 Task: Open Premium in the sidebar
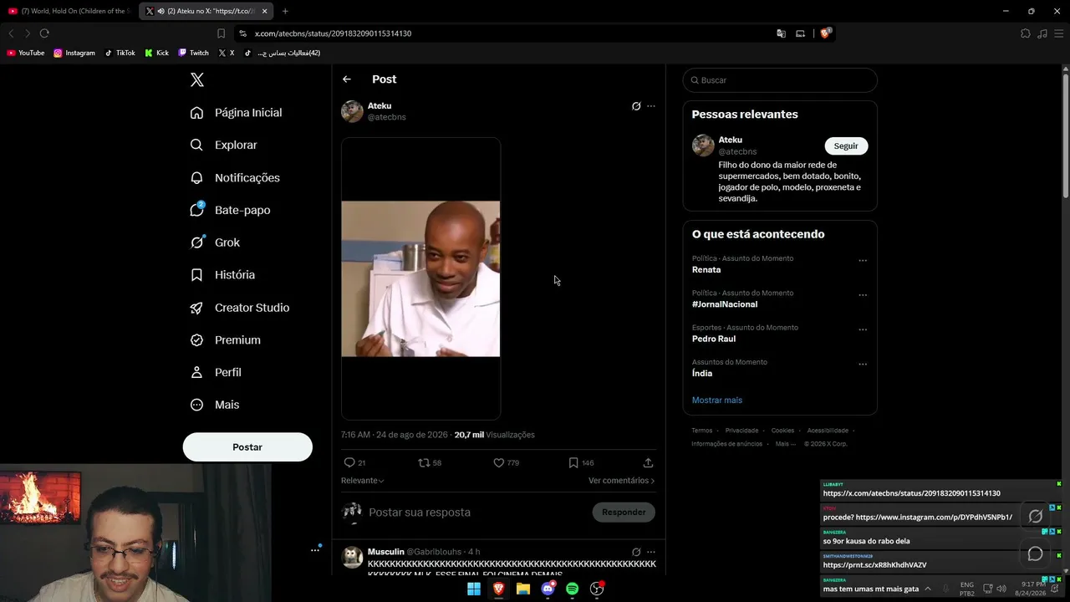pos(226,340)
